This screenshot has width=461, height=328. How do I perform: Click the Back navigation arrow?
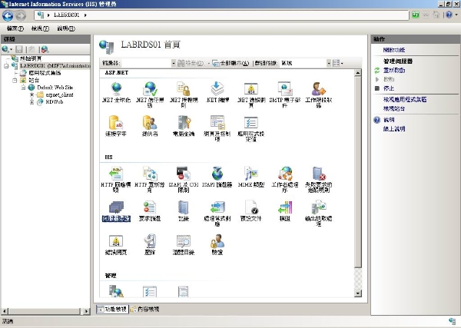[8, 15]
